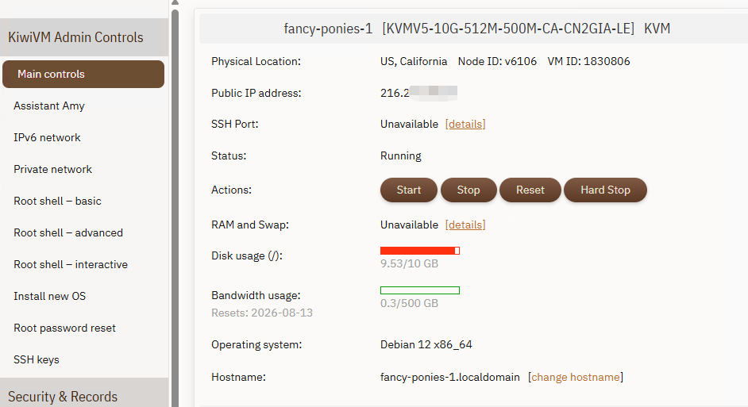Click the fancy-ponies-1.localdomain hostname
748x407 pixels.
click(x=450, y=378)
